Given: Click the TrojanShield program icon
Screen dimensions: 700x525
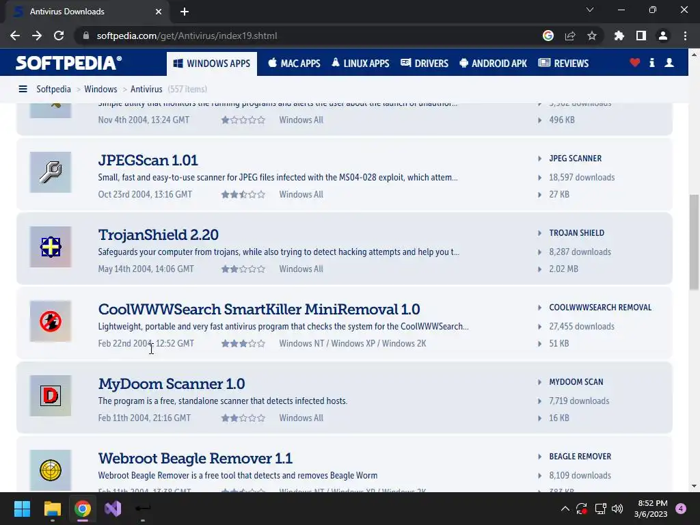Looking at the screenshot, I should [x=51, y=247].
